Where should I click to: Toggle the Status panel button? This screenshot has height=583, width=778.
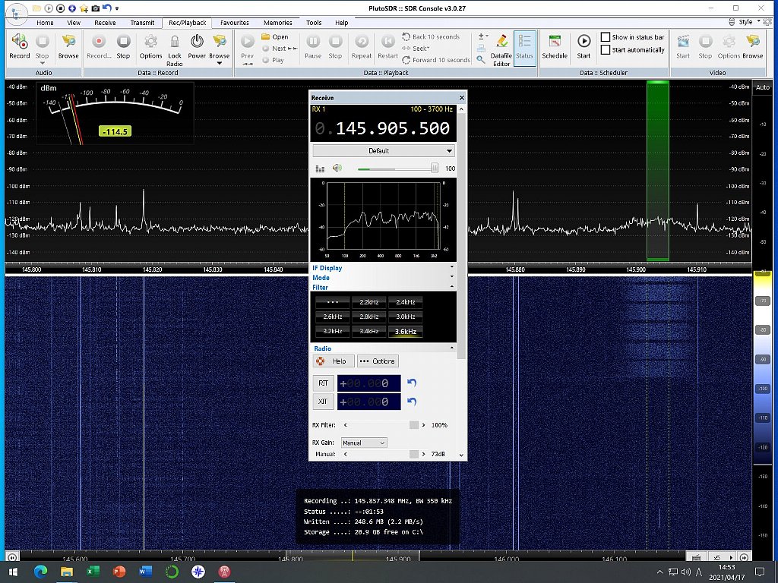[x=524, y=46]
